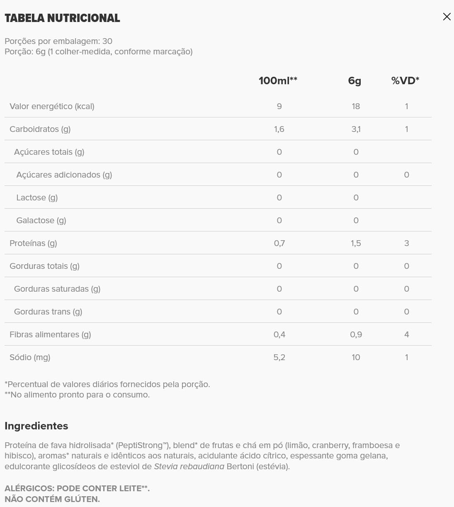Click the 100ml column header
This screenshot has height=507, width=454.
point(278,80)
